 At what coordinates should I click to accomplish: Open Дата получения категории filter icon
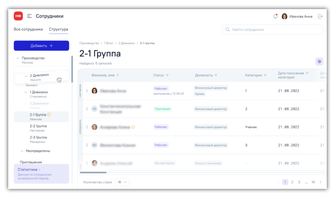[x=307, y=73]
